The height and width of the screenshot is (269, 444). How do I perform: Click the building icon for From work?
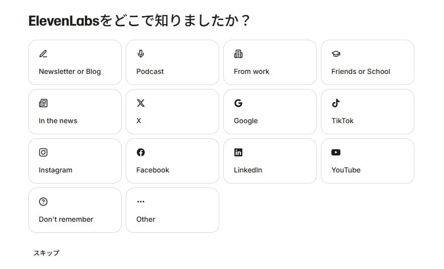pos(238,54)
